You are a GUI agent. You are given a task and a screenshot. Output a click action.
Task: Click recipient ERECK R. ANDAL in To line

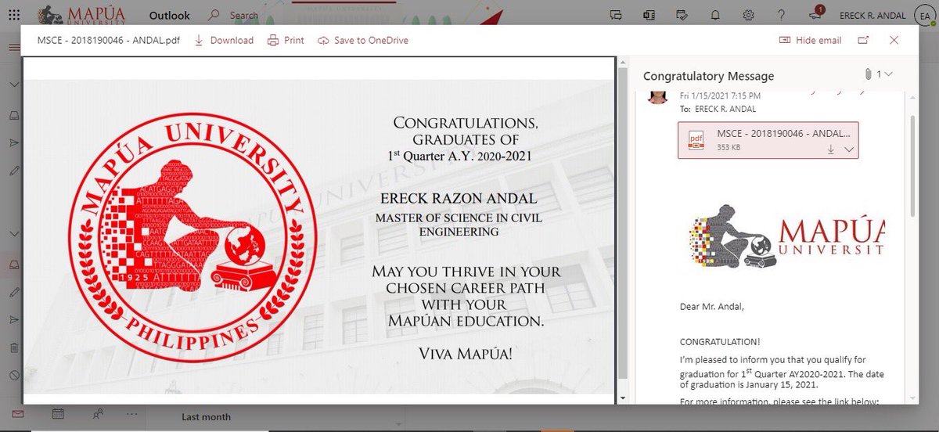[x=727, y=109]
